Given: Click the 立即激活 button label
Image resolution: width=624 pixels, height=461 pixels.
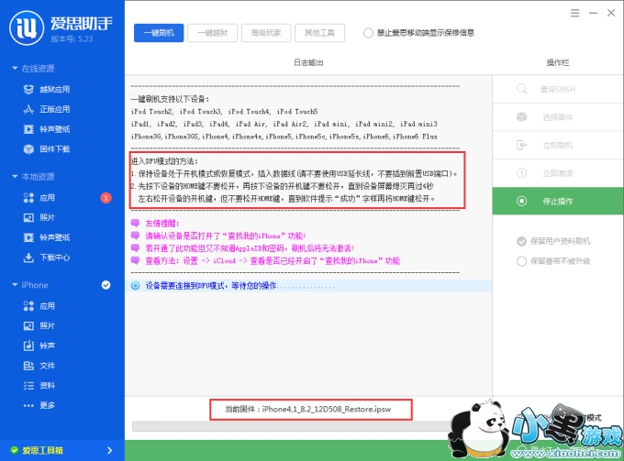Looking at the screenshot, I should click(x=558, y=173).
